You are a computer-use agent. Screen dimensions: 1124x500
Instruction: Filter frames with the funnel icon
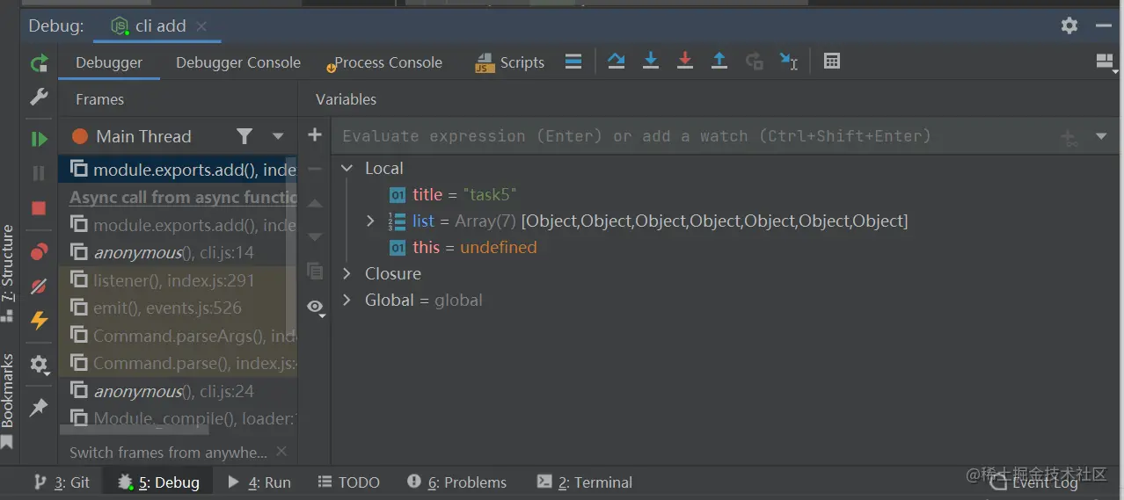(x=245, y=136)
